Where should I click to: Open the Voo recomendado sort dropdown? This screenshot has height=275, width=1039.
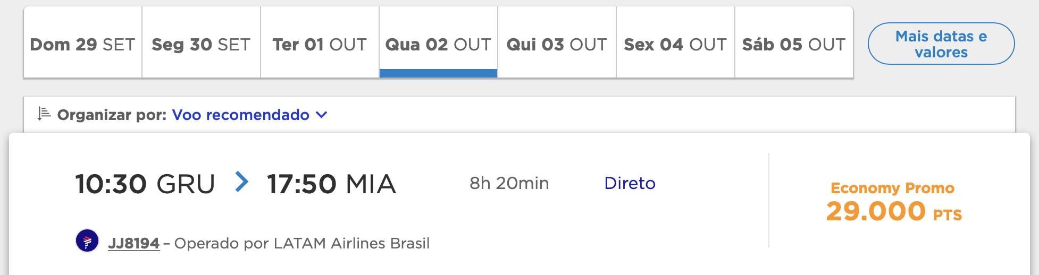click(249, 115)
